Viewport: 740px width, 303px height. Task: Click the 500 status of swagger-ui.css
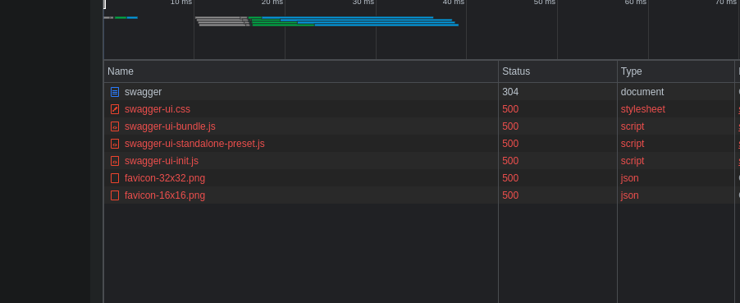pyautogui.click(x=510, y=109)
